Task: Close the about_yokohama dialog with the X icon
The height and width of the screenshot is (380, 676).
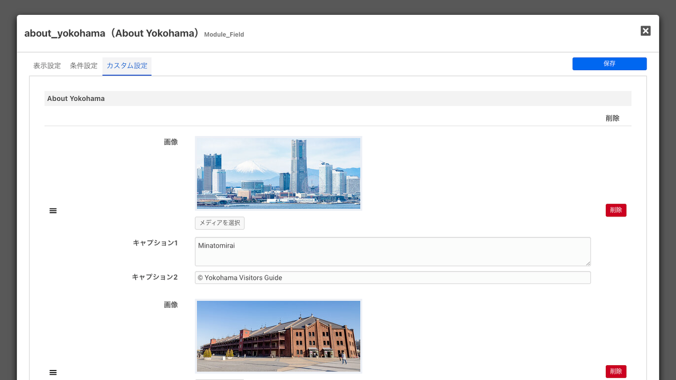Action: click(x=645, y=31)
